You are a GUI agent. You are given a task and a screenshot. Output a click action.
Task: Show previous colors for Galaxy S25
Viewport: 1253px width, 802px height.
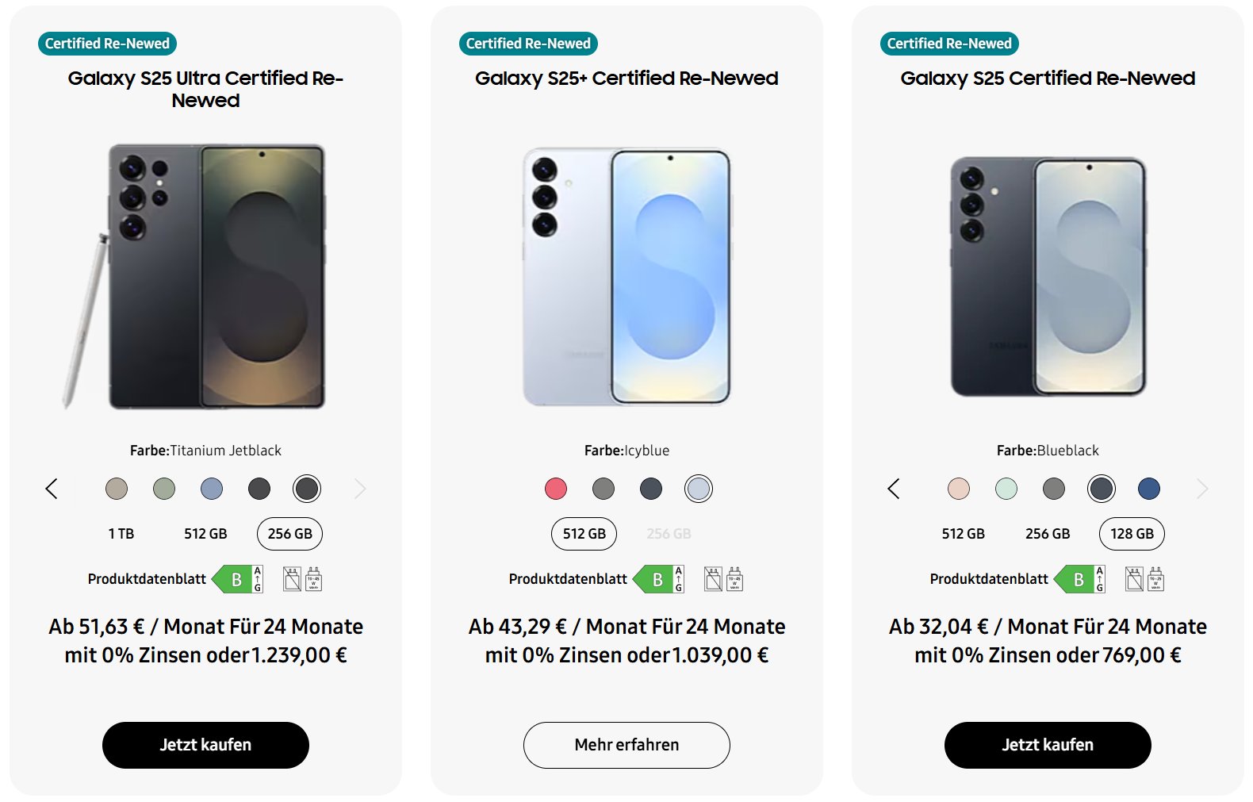tap(894, 489)
